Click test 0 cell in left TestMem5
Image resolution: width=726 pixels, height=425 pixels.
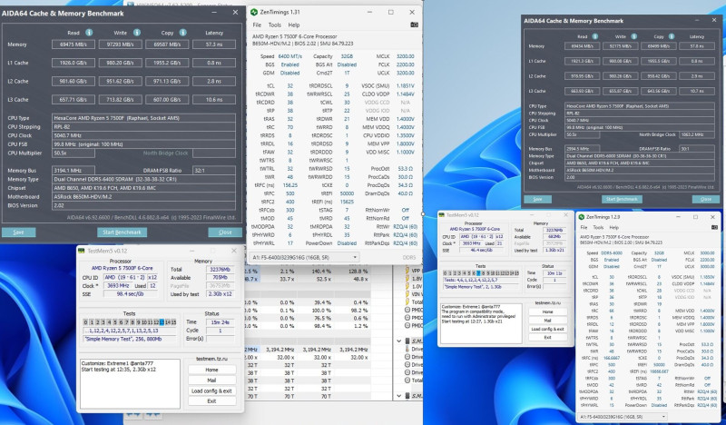[85, 322]
